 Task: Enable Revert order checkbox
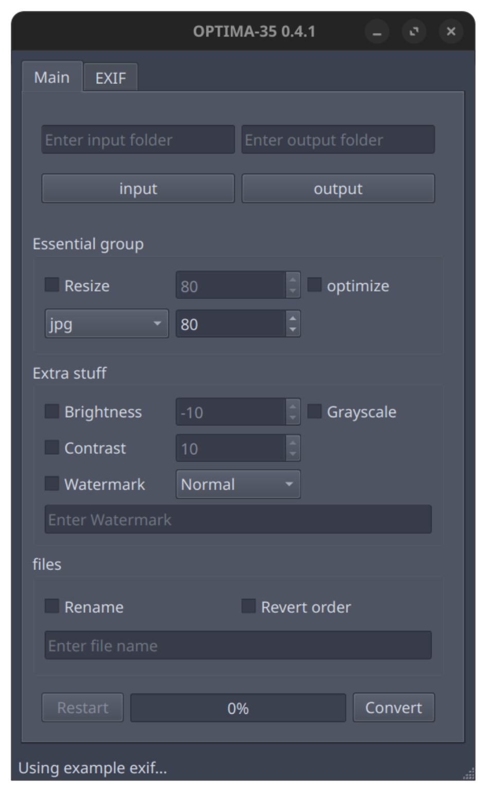tap(249, 606)
